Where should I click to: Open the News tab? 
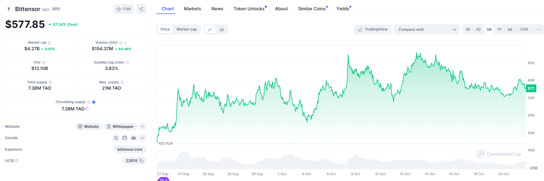point(217,9)
